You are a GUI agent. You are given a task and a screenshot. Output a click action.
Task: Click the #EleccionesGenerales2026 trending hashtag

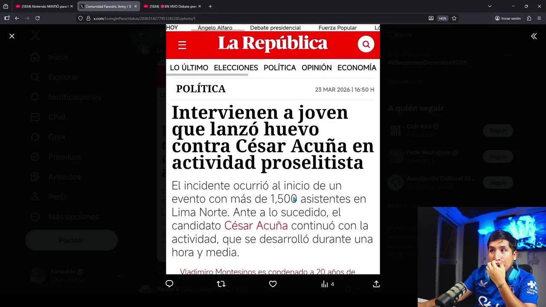(x=427, y=63)
